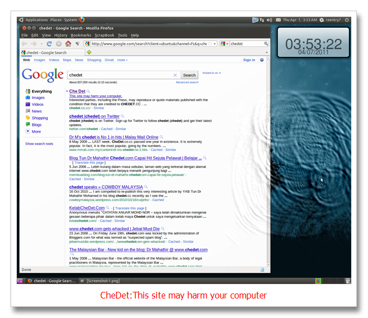Click the Firefox URL address field
This screenshot has height=318, width=368.
point(149,43)
